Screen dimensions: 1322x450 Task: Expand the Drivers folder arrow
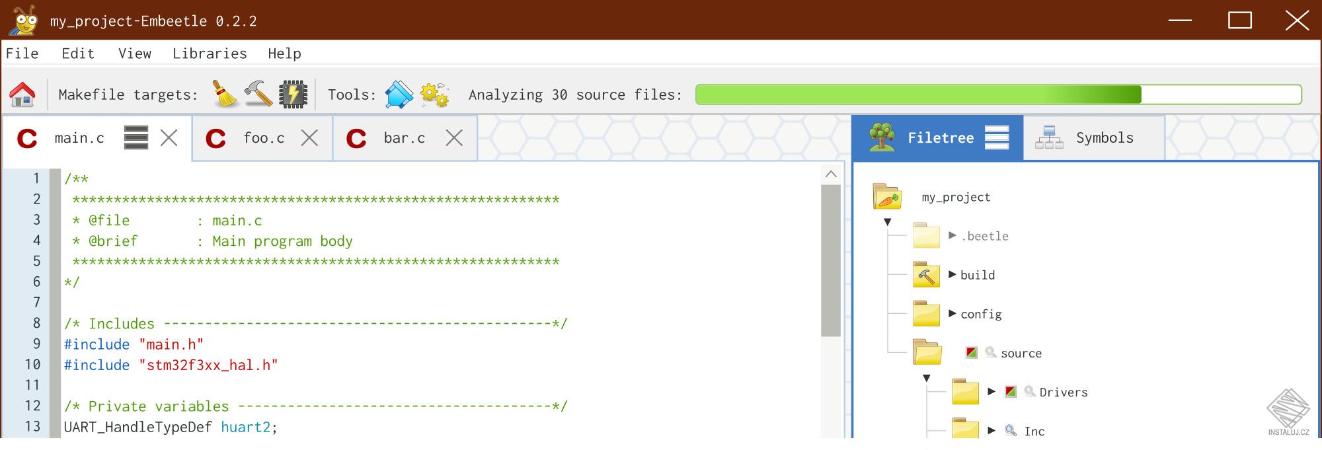point(991,391)
